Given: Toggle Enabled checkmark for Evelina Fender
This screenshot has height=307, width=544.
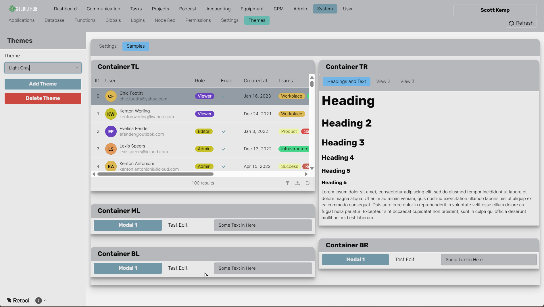Looking at the screenshot, I should coord(224,132).
